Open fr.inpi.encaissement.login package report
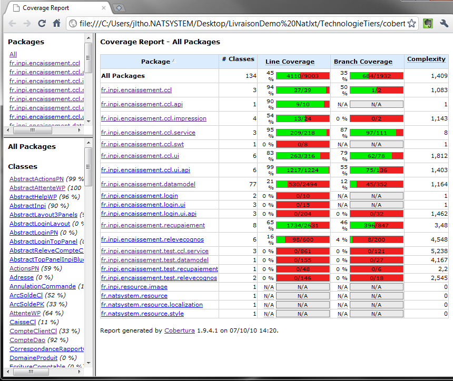Image resolution: width=453 pixels, height=381 pixels. point(139,196)
